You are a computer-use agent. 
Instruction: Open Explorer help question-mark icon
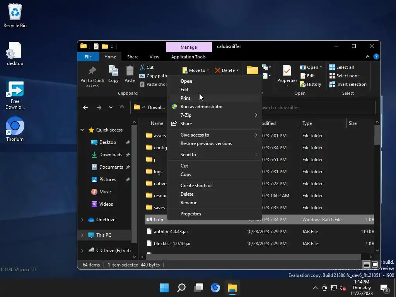[x=376, y=56]
